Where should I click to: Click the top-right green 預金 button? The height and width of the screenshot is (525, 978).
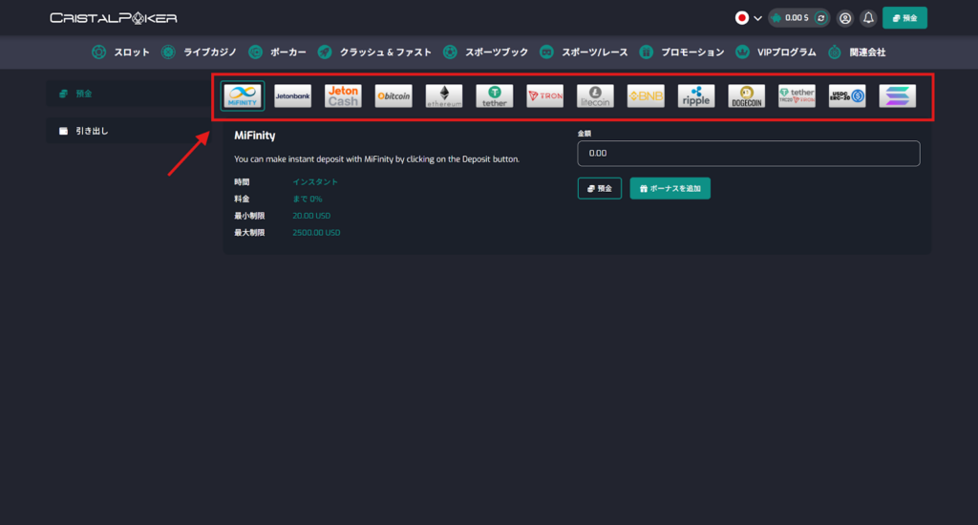(x=904, y=18)
